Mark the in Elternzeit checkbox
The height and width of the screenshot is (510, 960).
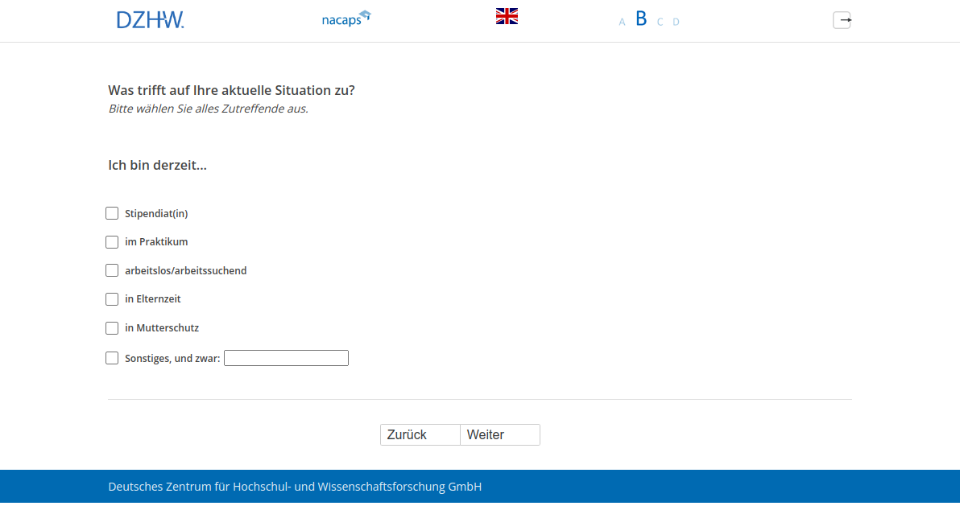(112, 299)
